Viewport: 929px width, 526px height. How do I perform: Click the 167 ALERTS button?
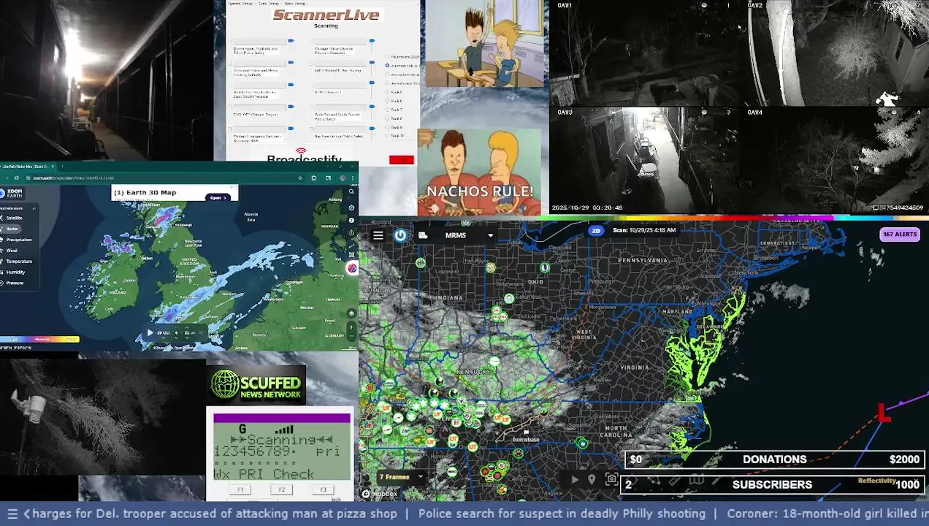point(899,235)
